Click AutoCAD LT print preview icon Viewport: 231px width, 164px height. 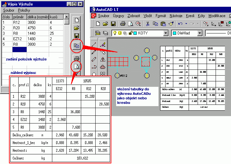130,23
